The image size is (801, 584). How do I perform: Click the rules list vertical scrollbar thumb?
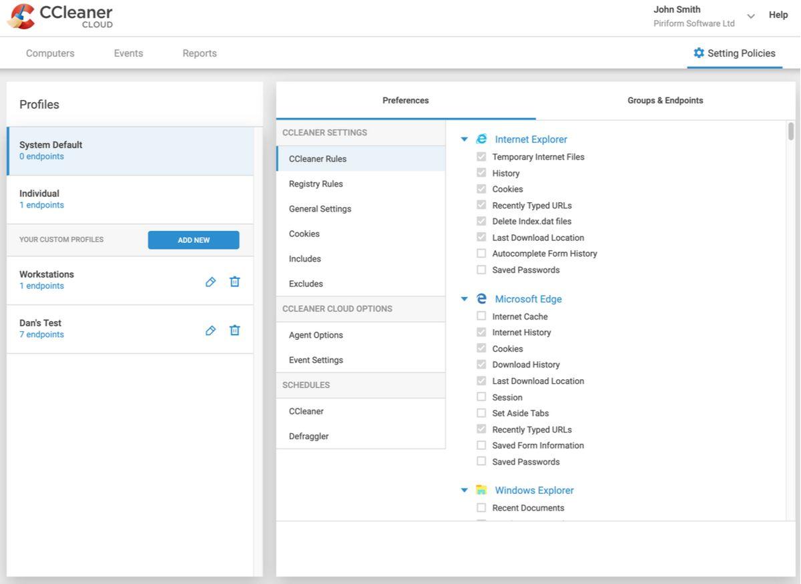[x=791, y=131]
